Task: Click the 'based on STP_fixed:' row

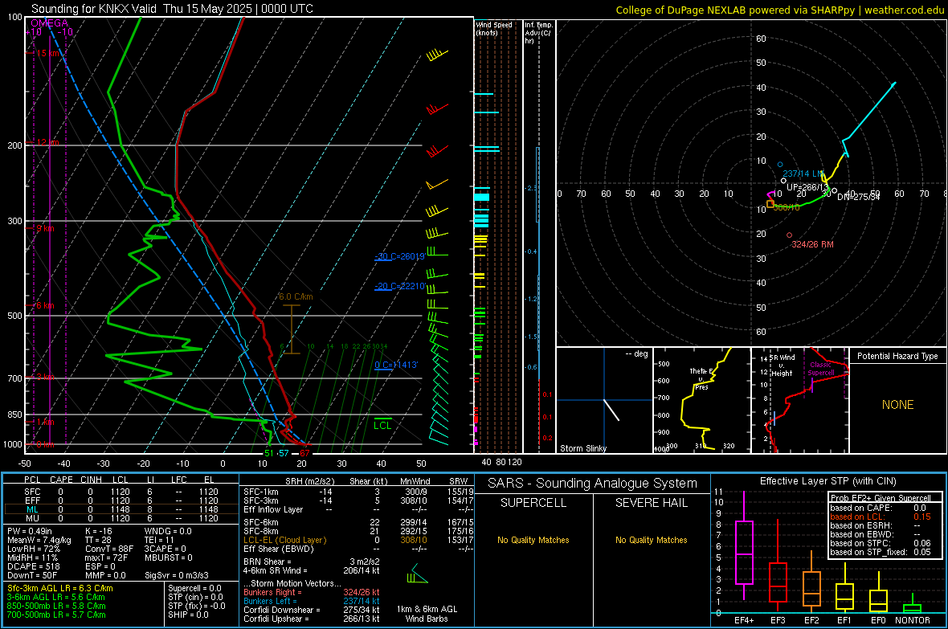Action: click(881, 552)
